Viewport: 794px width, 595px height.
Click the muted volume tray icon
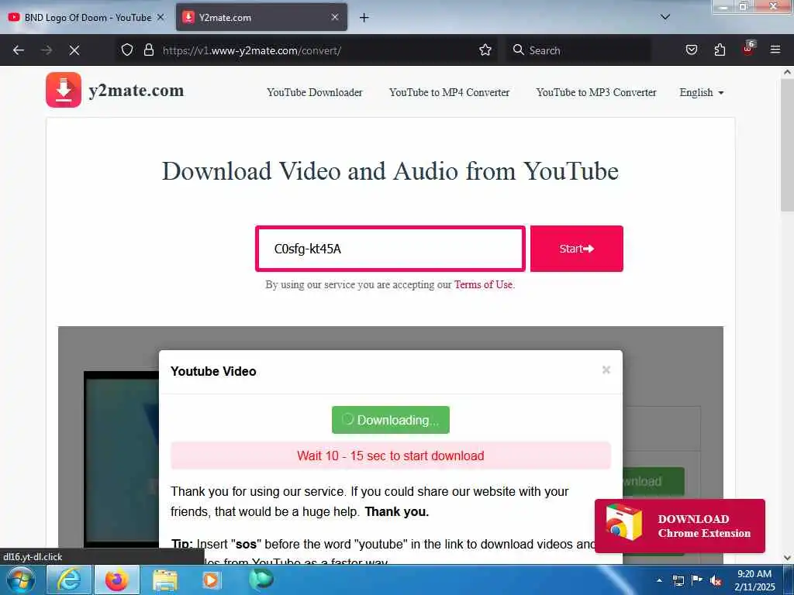[716, 581]
